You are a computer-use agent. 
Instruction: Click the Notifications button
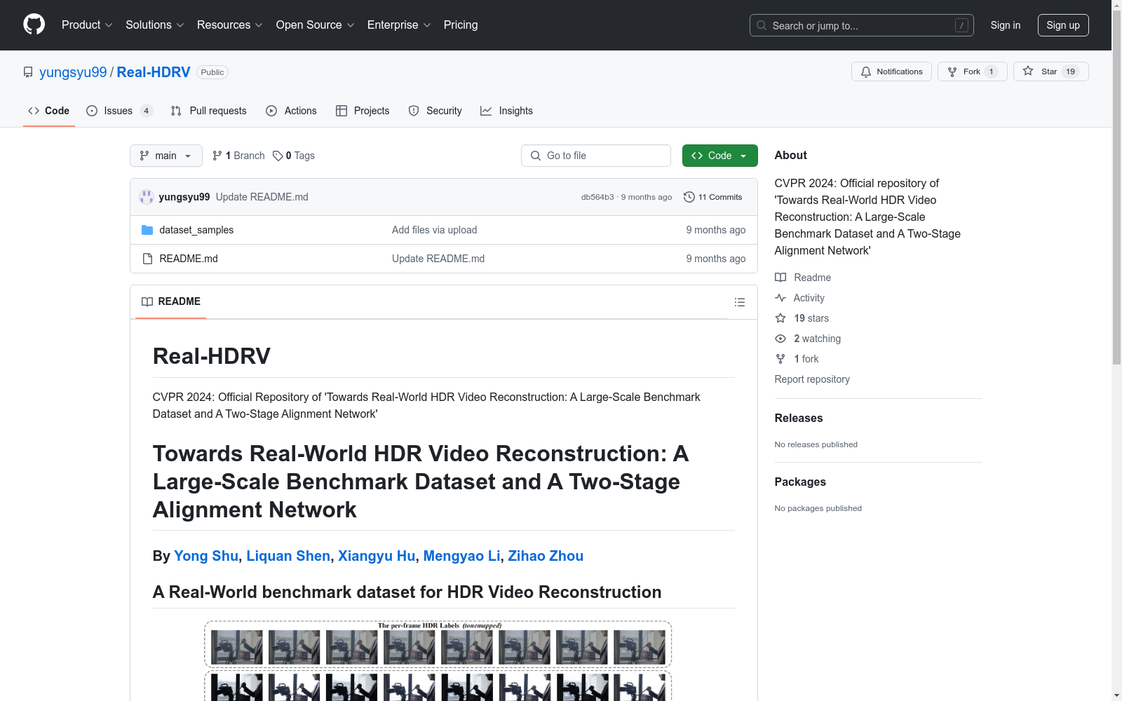point(891,72)
